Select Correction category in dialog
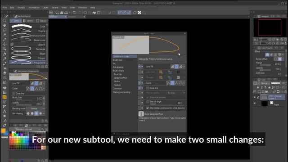The height and width of the screenshot is (162, 288). (117, 89)
